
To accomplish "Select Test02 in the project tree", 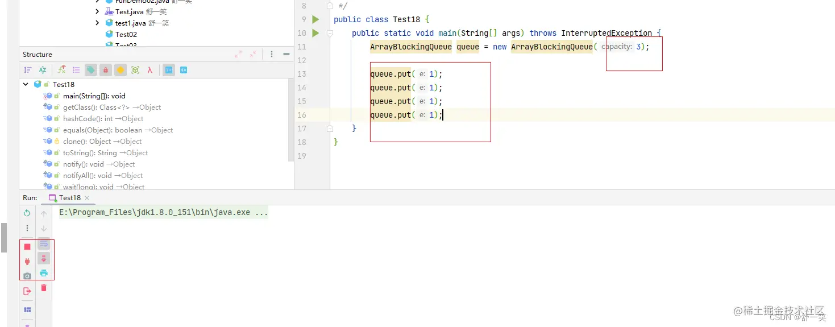I will tap(126, 34).
